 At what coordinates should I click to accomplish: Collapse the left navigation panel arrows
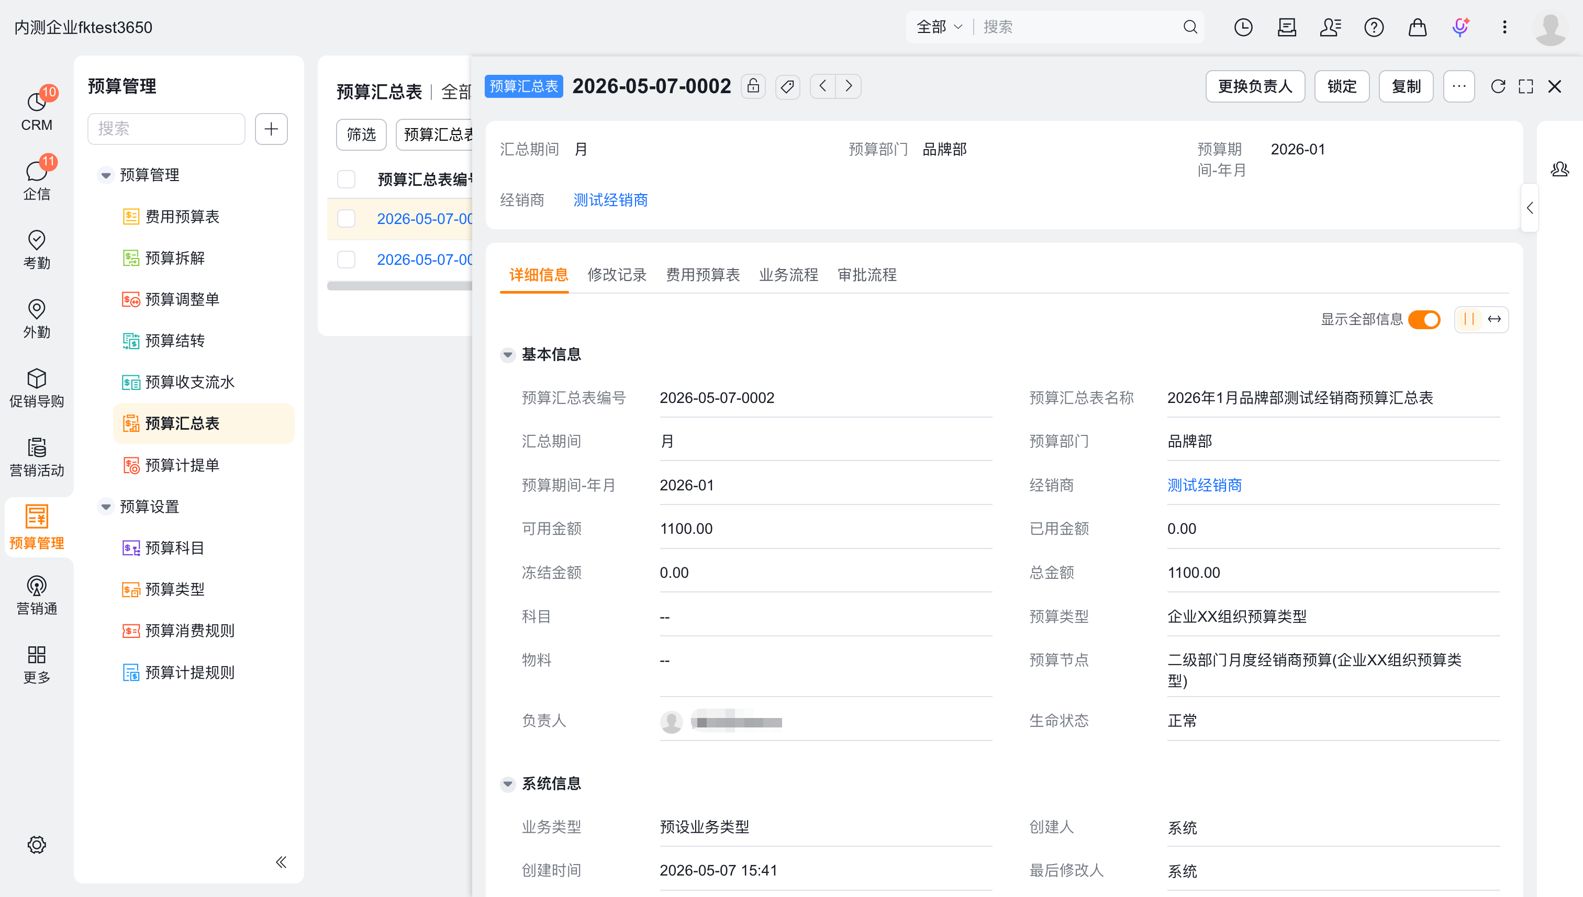[x=281, y=862]
